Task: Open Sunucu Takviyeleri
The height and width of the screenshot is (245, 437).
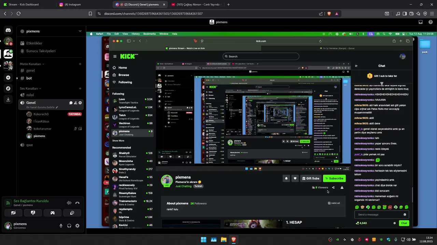Action: 51,51
